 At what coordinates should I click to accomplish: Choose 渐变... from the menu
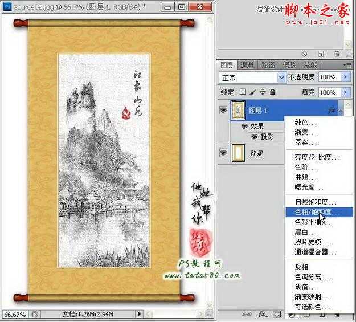click(x=319, y=132)
